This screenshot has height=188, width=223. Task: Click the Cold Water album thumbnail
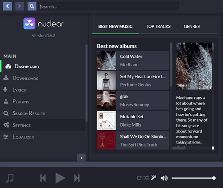tap(107, 60)
